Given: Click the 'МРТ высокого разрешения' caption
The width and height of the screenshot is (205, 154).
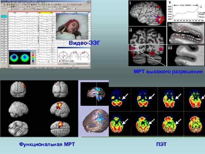Looking at the screenshot, I should coord(168,72).
